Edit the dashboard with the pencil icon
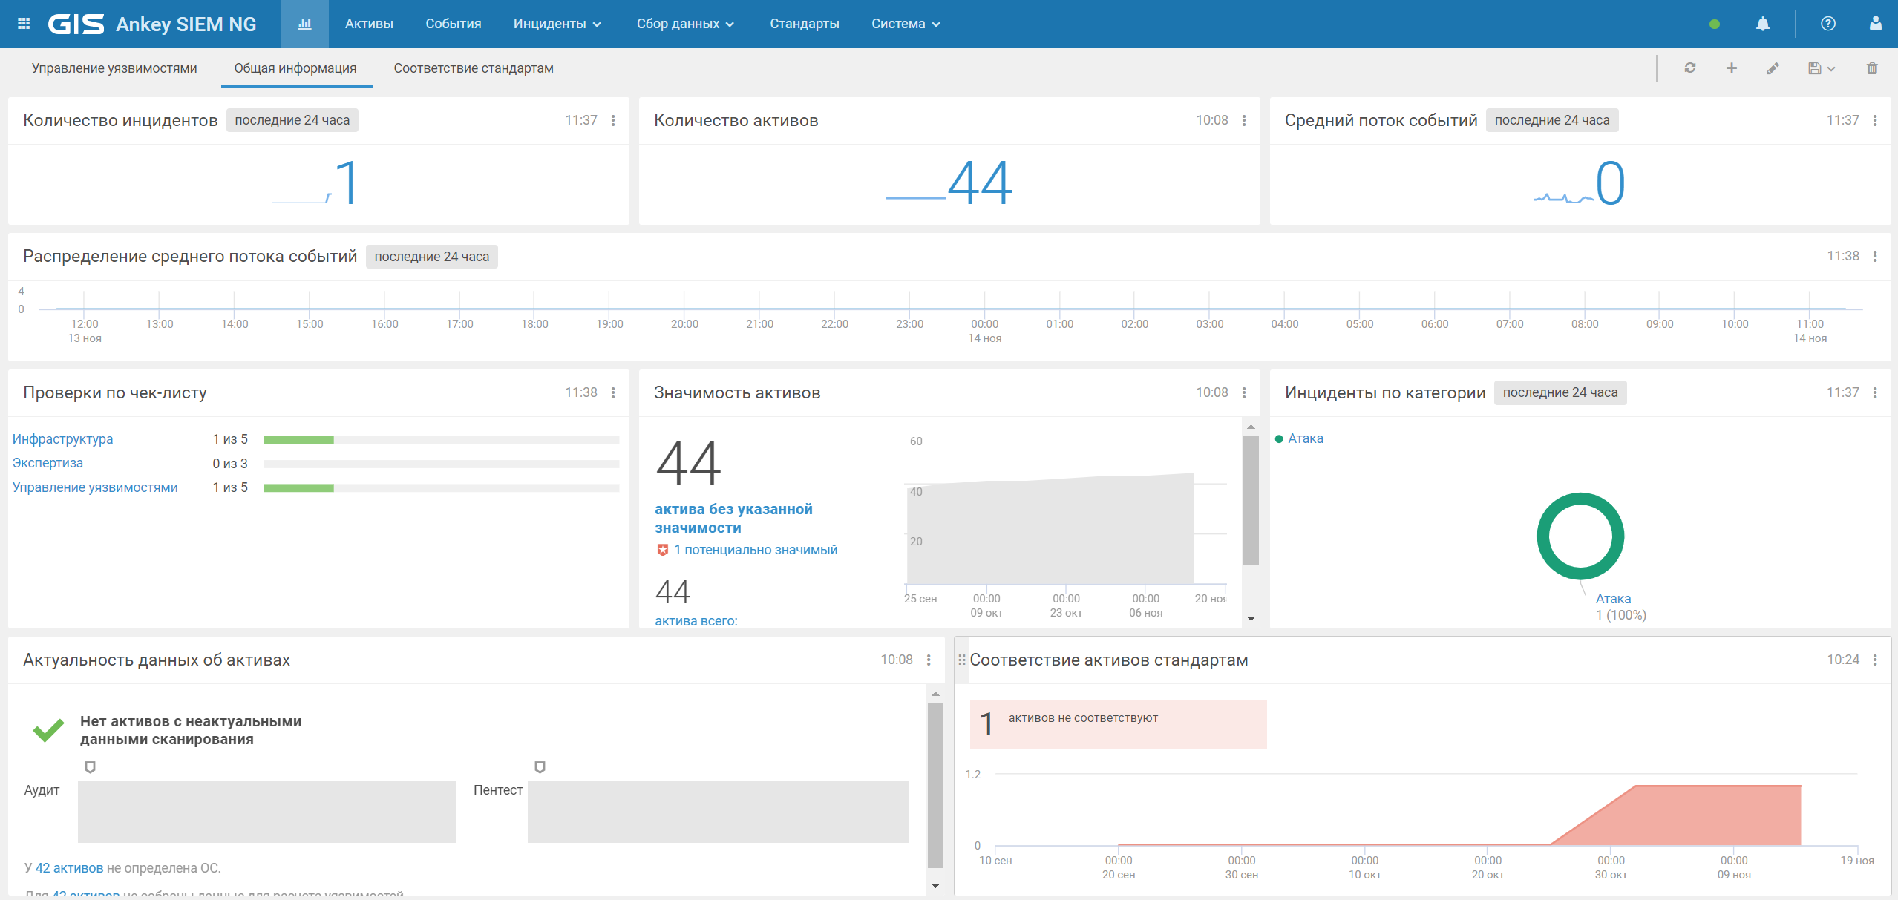The image size is (1898, 900). click(x=1773, y=68)
